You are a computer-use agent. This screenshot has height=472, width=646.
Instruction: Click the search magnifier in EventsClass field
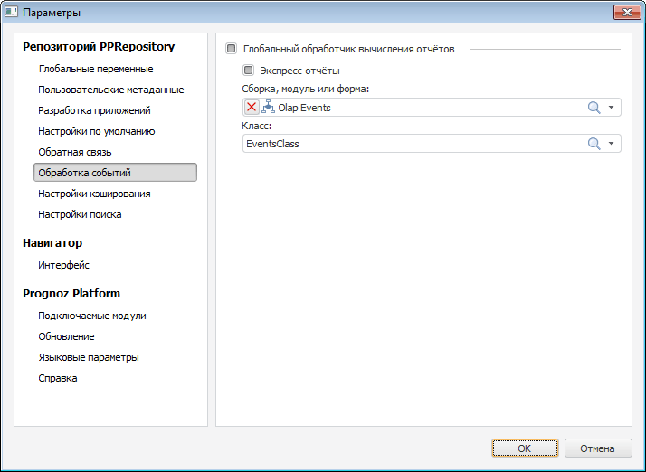click(x=594, y=144)
